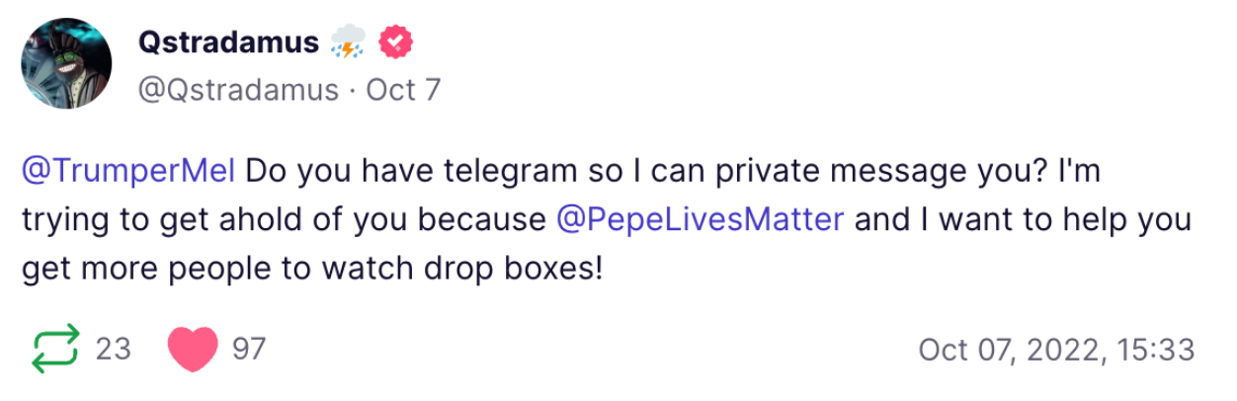Click the repost count 23
Image resolution: width=1237 pixels, height=401 pixels.
(x=114, y=350)
